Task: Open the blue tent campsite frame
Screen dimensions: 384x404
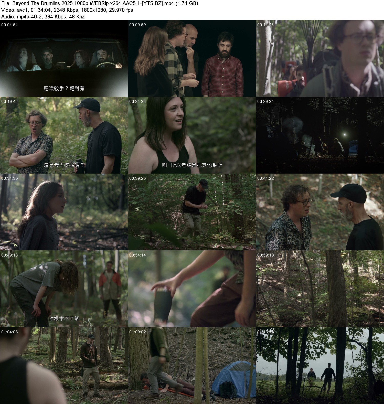Action: [192, 366]
